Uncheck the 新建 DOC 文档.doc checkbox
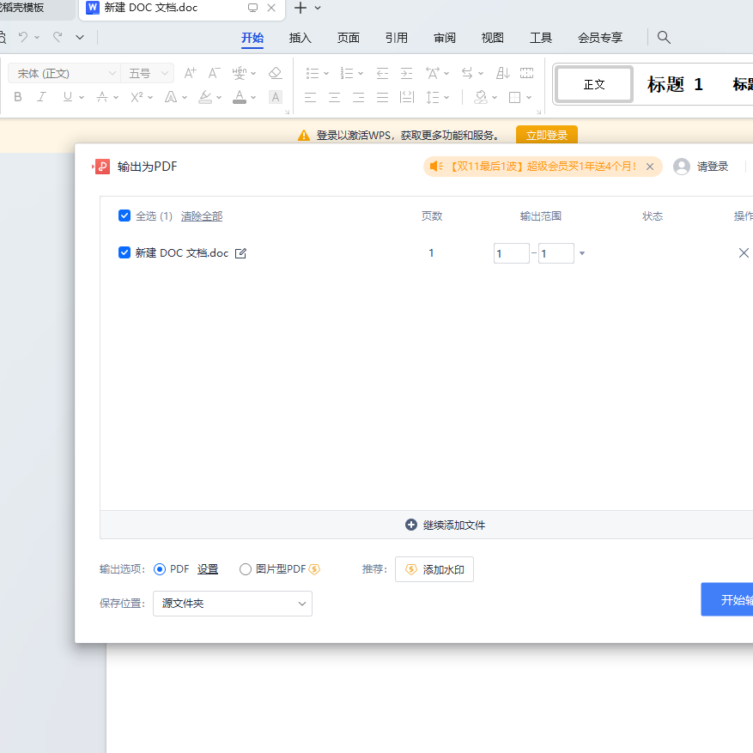The width and height of the screenshot is (753, 753). tap(124, 253)
